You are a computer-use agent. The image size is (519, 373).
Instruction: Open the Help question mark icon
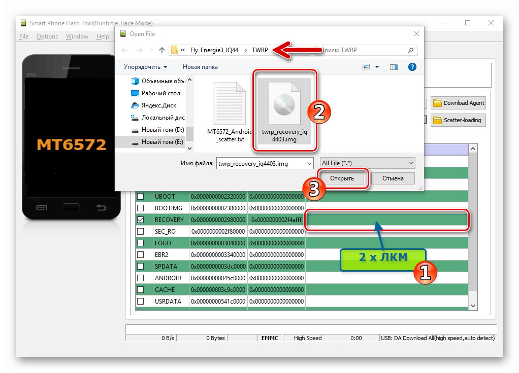tap(412, 67)
